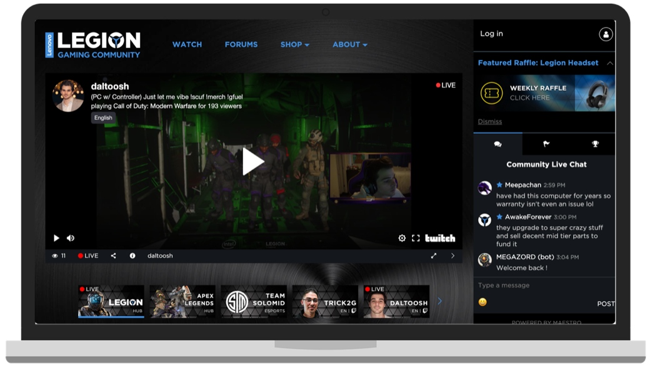
Task: Show stream info with the info icon
Action: [132, 256]
